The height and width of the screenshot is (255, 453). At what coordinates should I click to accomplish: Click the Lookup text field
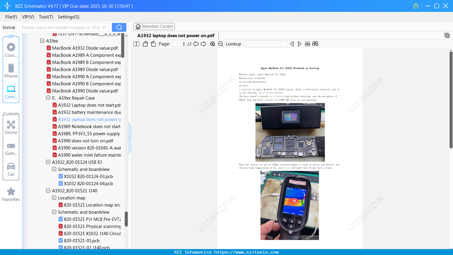click(x=266, y=44)
